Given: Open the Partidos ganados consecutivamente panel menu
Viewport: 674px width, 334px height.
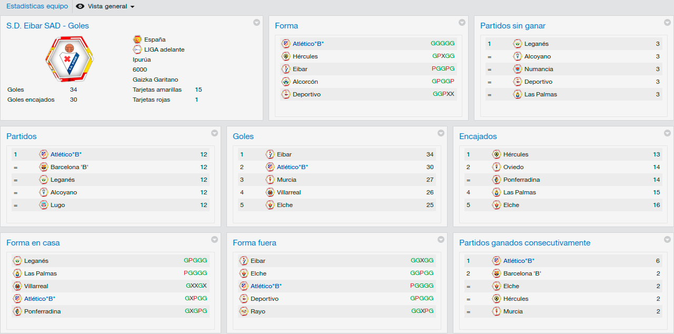Looking at the screenshot, I should pos(667,239).
